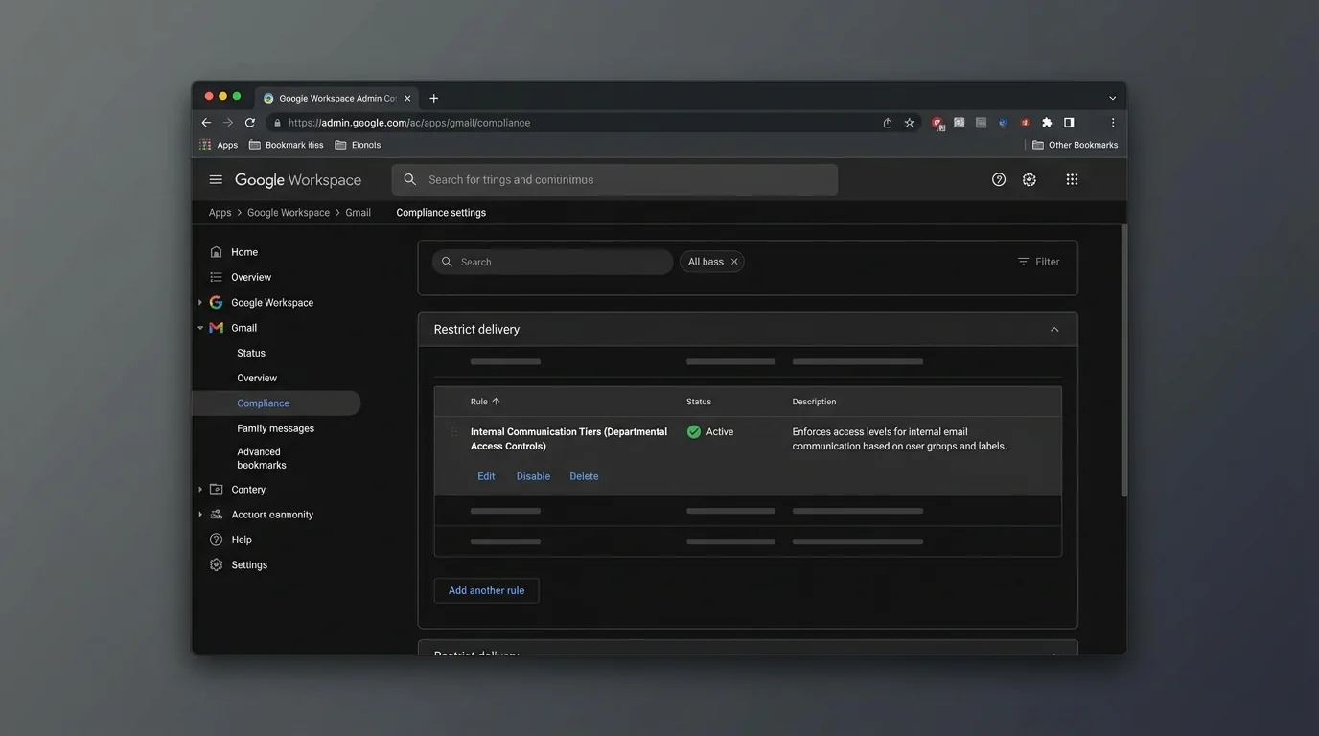
Task: Click Add another rule
Action: point(486,590)
